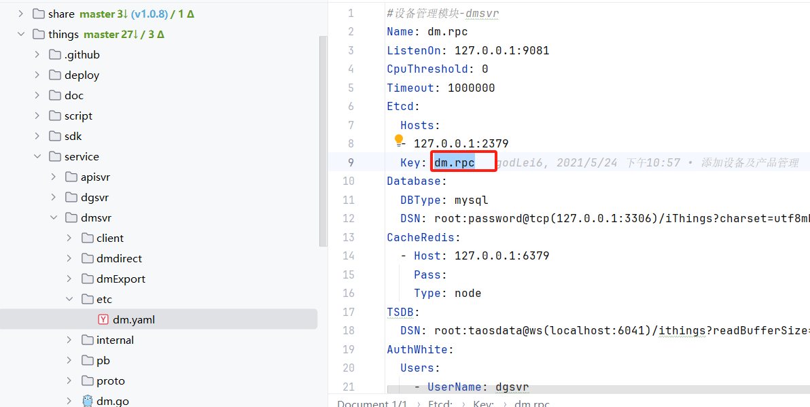Click the yellow lightbulb quick-fix icon
The height and width of the screenshot is (407, 810).
(399, 140)
